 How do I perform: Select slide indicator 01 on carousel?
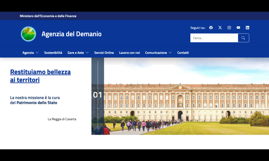(97, 95)
